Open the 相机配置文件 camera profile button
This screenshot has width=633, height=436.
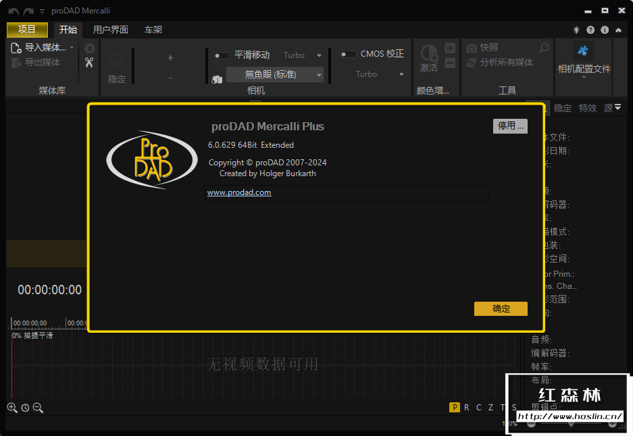click(x=584, y=59)
